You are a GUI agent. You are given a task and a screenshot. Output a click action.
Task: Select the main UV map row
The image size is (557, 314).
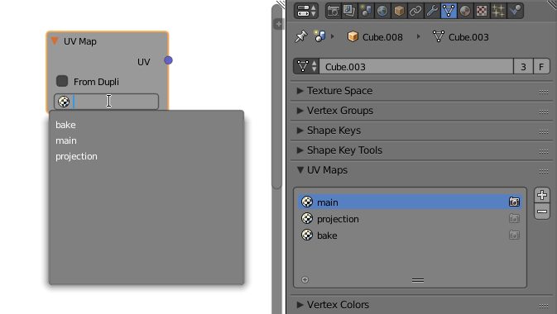tap(410, 202)
